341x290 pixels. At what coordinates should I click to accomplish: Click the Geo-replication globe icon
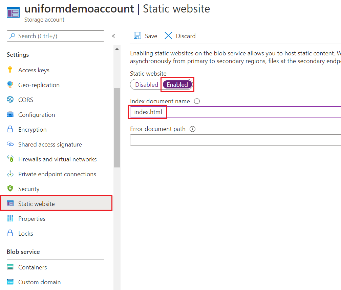10,85
